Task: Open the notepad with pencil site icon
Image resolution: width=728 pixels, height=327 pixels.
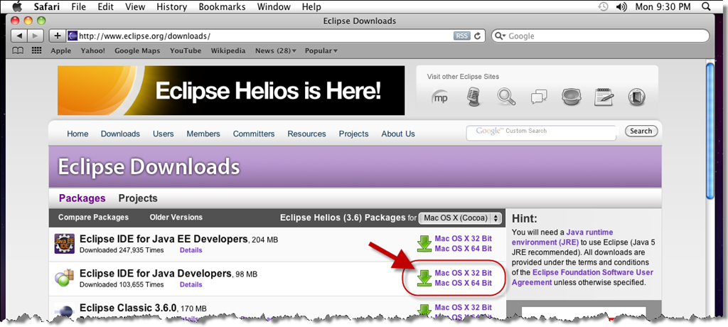Action: coord(604,97)
